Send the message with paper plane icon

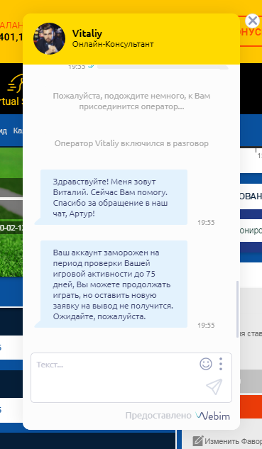[x=214, y=387]
